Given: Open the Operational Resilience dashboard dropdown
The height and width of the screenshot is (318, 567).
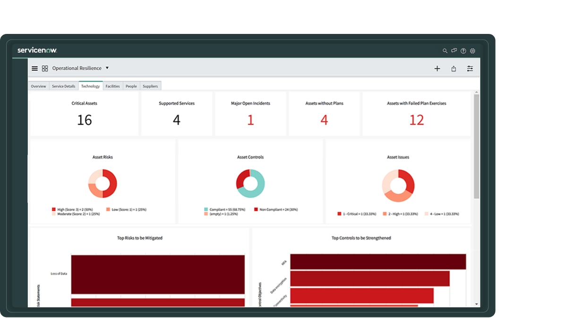Looking at the screenshot, I should [x=107, y=68].
